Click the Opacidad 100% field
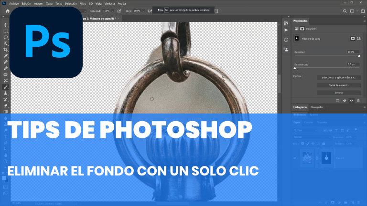 (106, 11)
